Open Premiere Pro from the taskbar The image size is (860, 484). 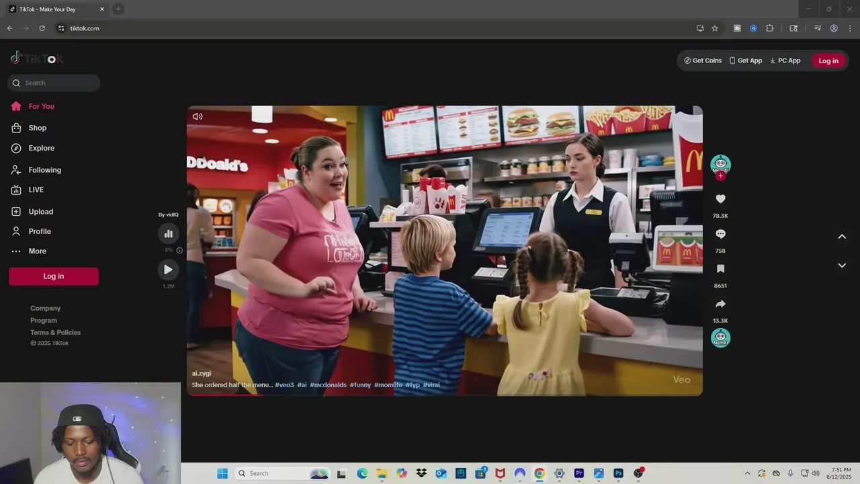click(579, 473)
